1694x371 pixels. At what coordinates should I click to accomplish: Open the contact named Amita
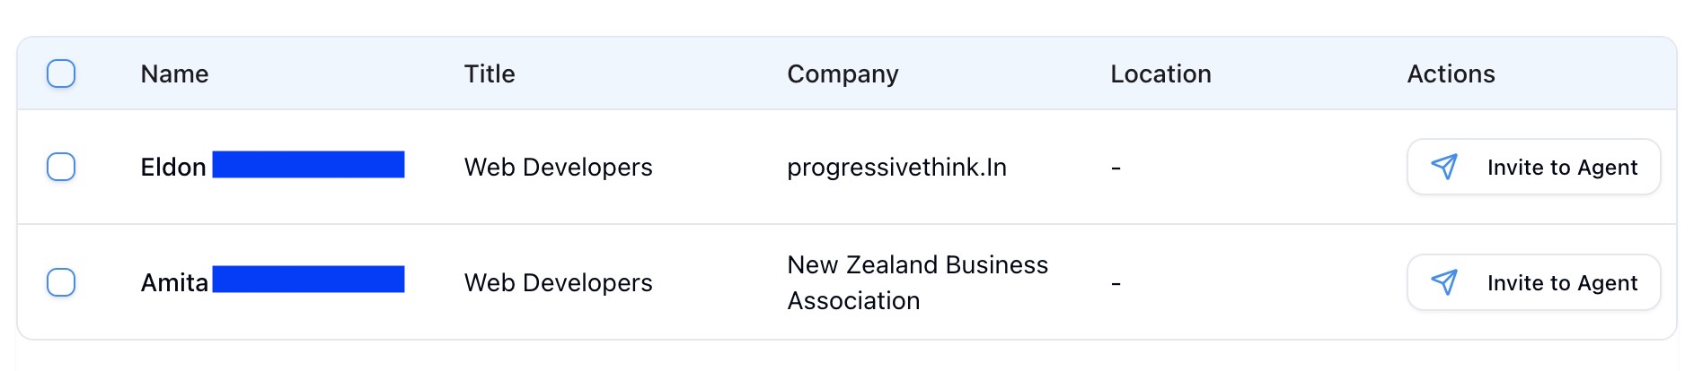pos(174,283)
